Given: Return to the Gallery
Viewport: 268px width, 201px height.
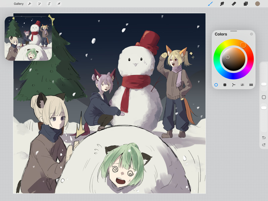Looking at the screenshot, I should pos(18,4).
